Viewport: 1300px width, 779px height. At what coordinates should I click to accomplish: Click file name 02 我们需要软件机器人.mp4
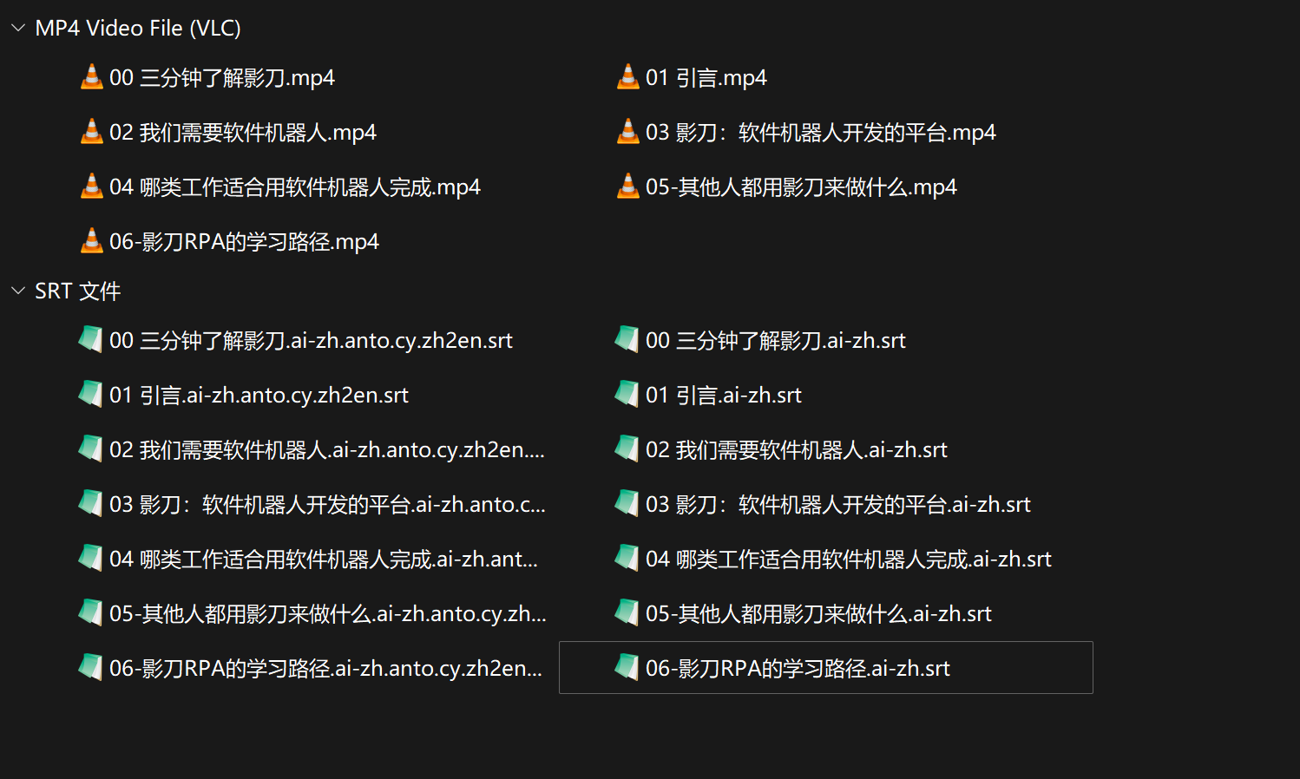click(243, 132)
